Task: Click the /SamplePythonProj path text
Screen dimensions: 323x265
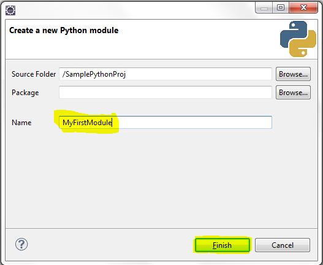Action: 94,74
